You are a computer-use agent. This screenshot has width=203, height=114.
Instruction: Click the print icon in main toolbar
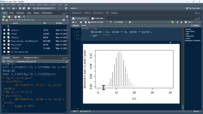29,8
